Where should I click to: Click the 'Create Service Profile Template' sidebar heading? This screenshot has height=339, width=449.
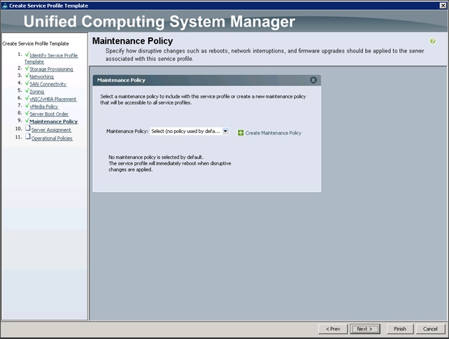[36, 43]
